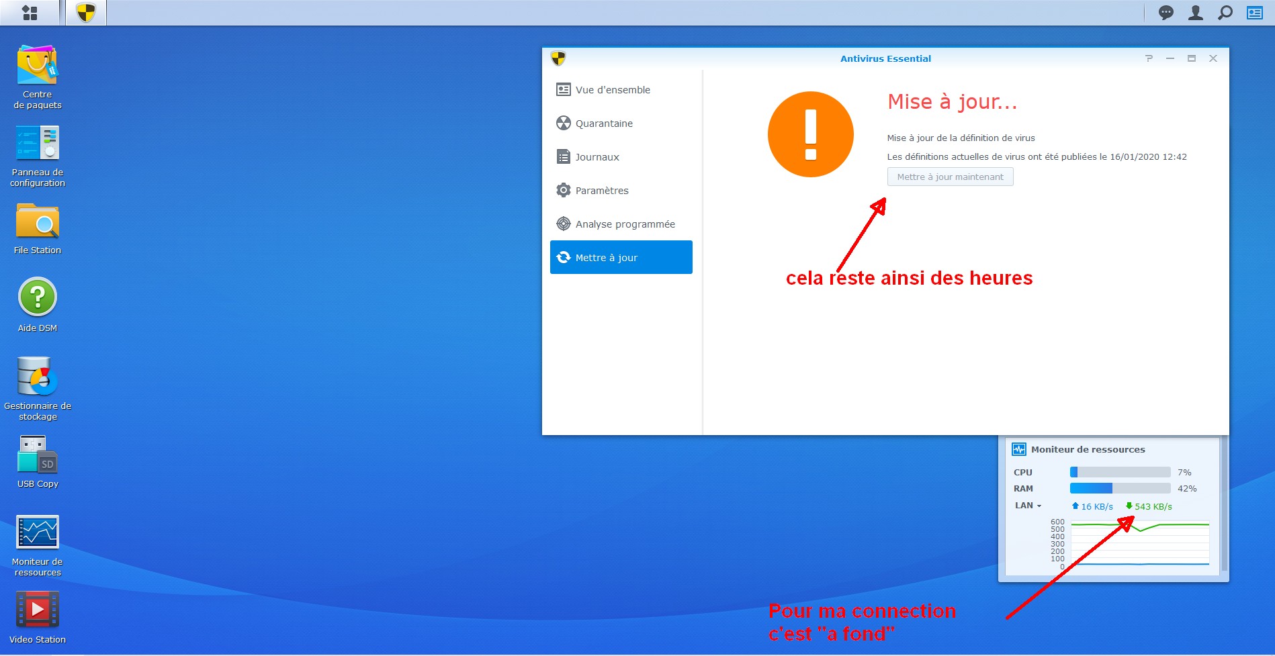The width and height of the screenshot is (1275, 656).
Task: Open the user account options icon
Action: pos(1196,13)
